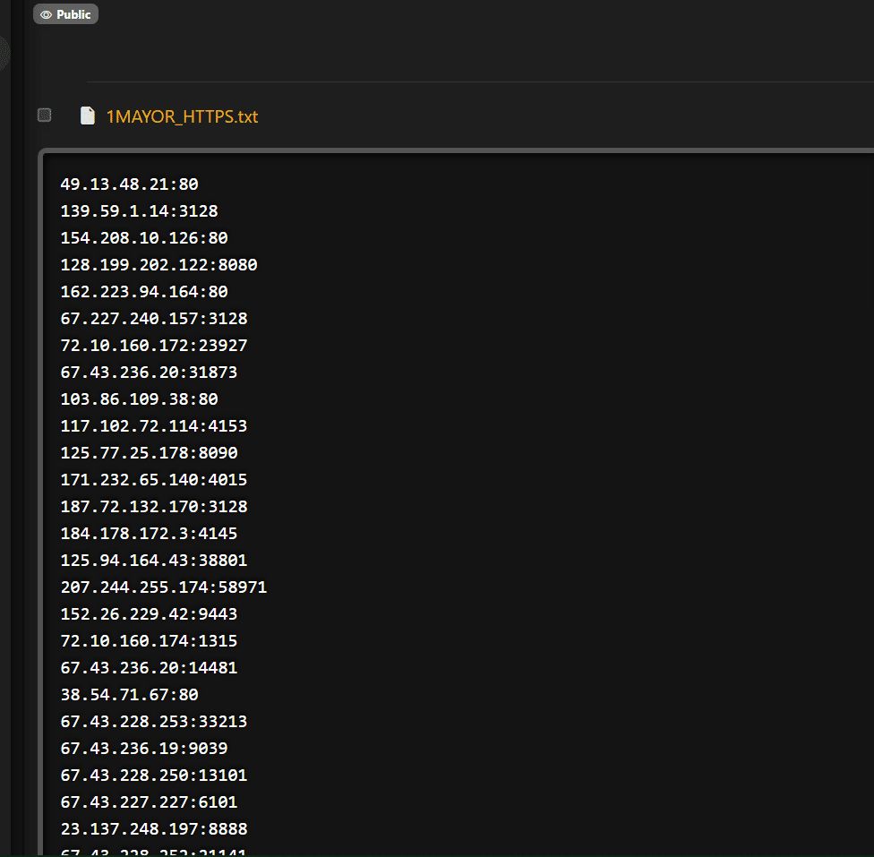
Task: Click the line 67.43.228.253:33213
Action: [x=154, y=722]
